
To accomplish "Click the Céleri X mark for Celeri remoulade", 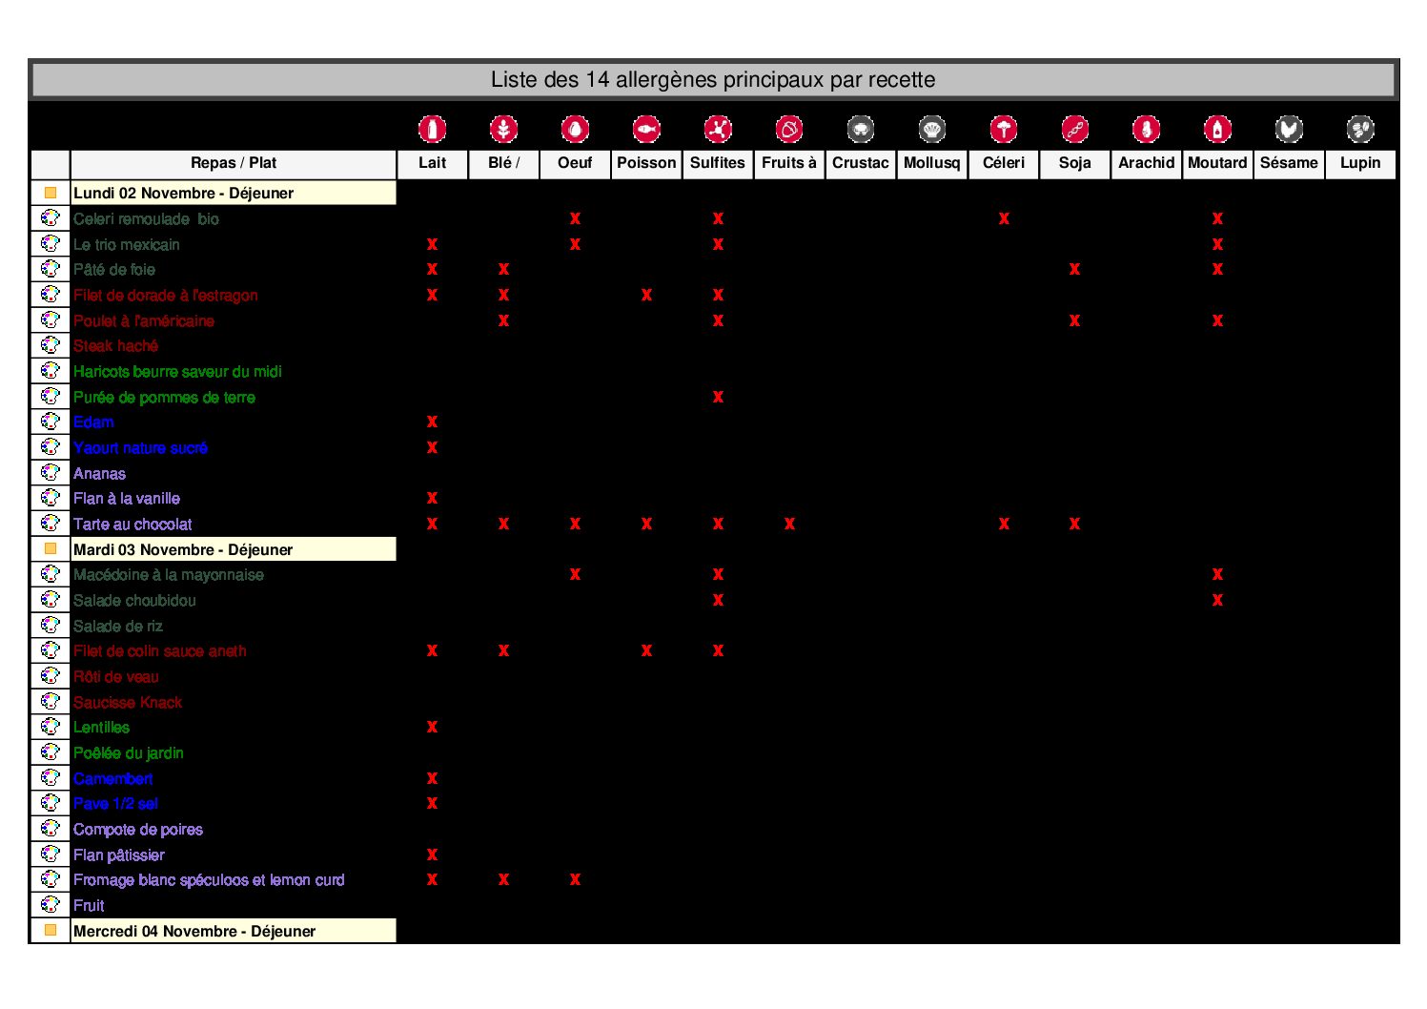I will click(x=1004, y=218).
